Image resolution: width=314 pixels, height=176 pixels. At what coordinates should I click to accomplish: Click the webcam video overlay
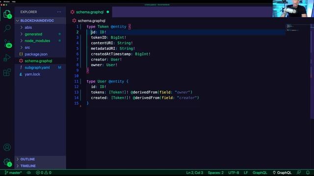[x=293, y=9]
